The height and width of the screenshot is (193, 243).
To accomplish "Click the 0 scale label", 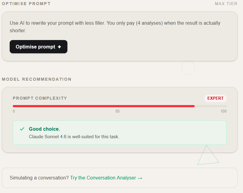I will click(x=14, y=111).
